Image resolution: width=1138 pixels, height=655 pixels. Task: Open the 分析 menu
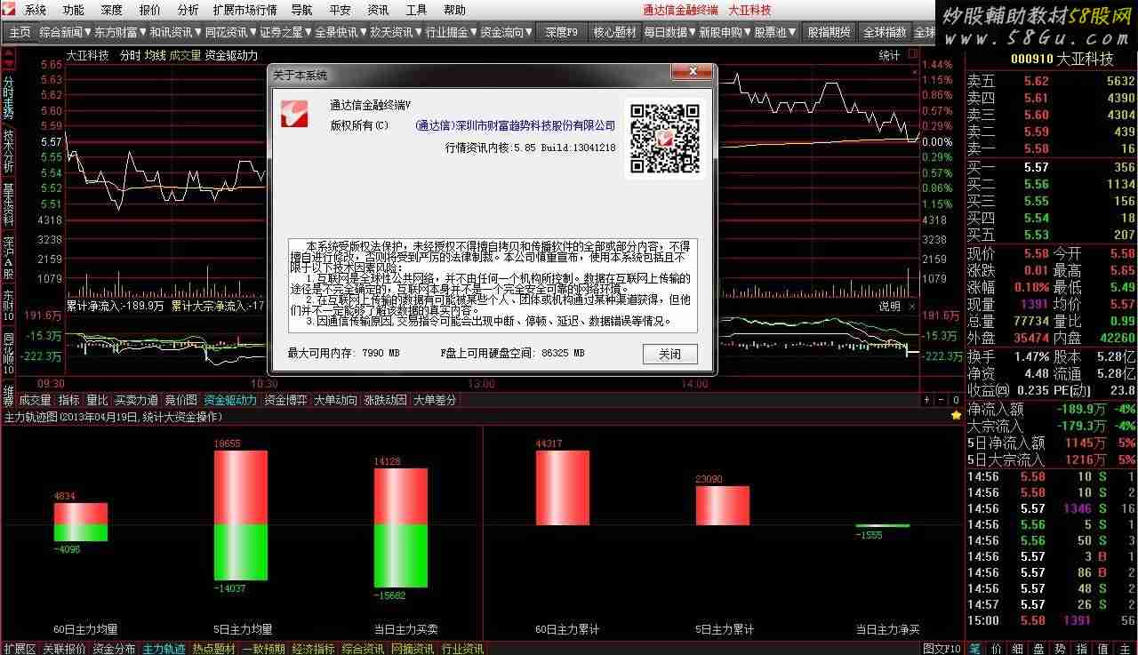[188, 10]
